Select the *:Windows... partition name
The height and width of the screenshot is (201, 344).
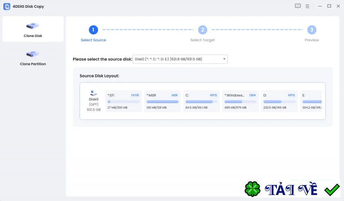(x=234, y=95)
